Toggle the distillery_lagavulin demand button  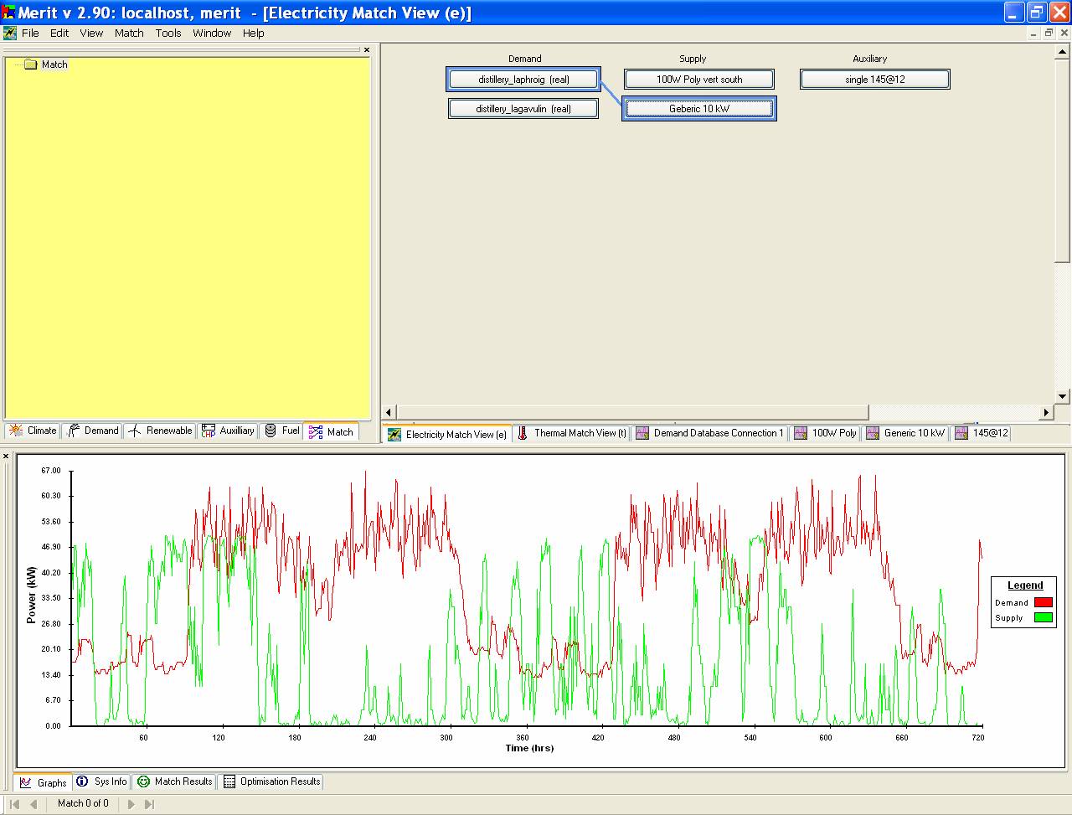pyautogui.click(x=523, y=109)
